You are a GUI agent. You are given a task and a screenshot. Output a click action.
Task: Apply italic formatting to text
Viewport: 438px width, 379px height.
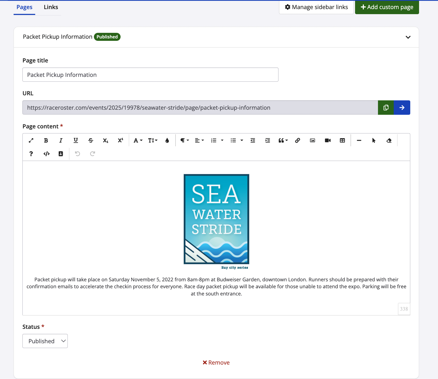[x=61, y=141]
